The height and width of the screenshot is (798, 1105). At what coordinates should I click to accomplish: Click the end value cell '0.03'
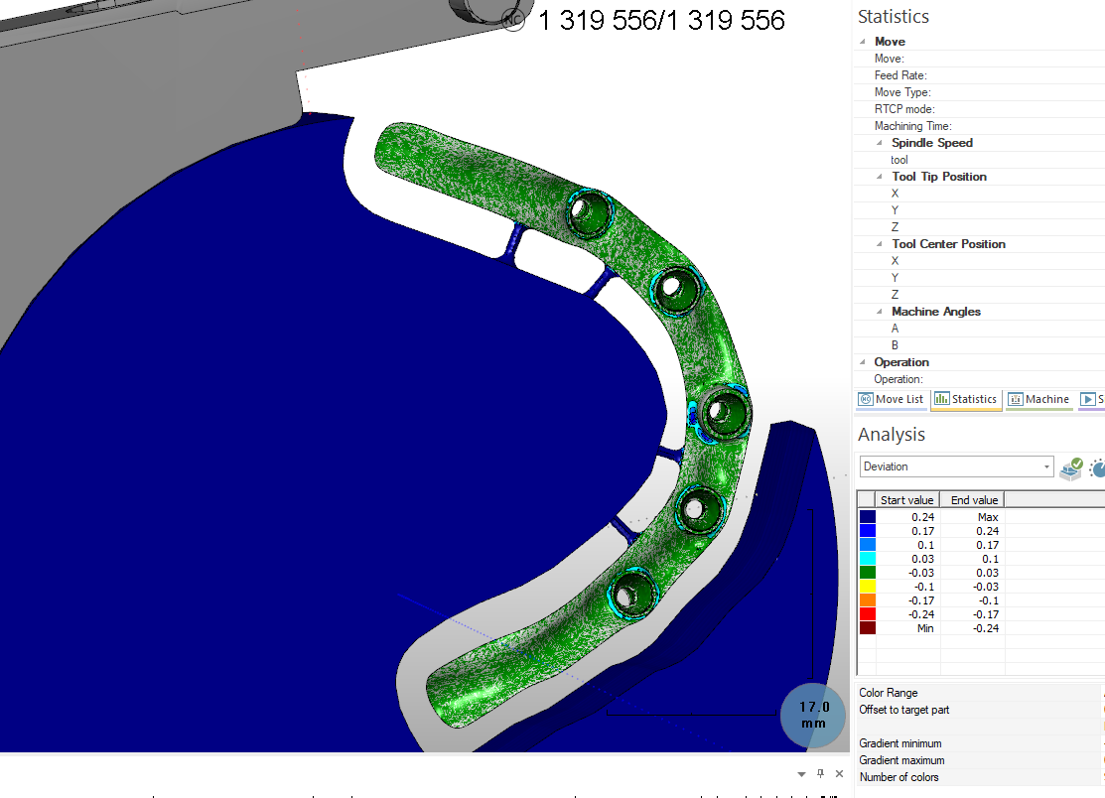coord(973,573)
